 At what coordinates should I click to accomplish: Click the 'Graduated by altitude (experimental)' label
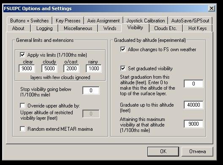[x=150, y=40]
